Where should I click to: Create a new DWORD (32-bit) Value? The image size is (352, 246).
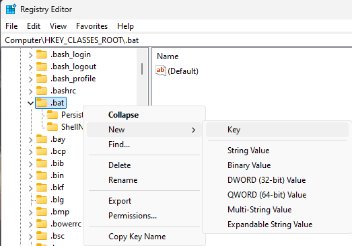(x=277, y=180)
